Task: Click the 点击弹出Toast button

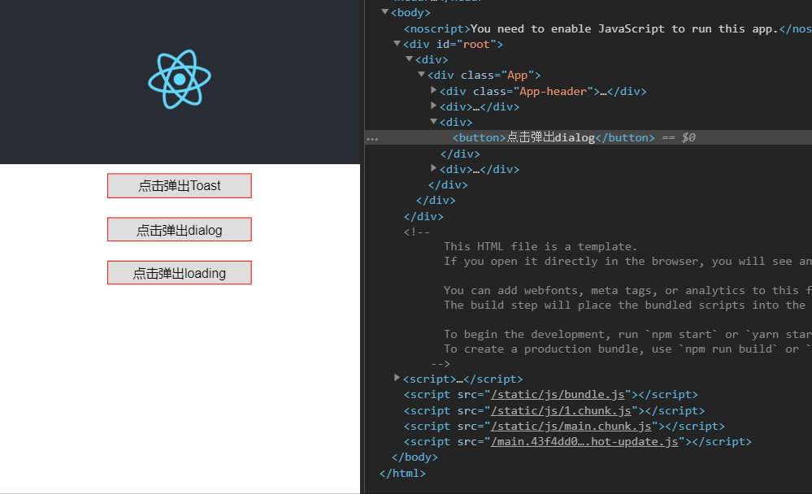Action: coord(179,185)
